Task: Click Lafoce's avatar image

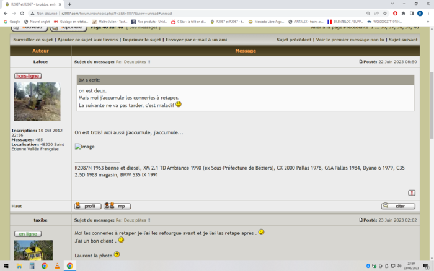Action: (x=37, y=101)
